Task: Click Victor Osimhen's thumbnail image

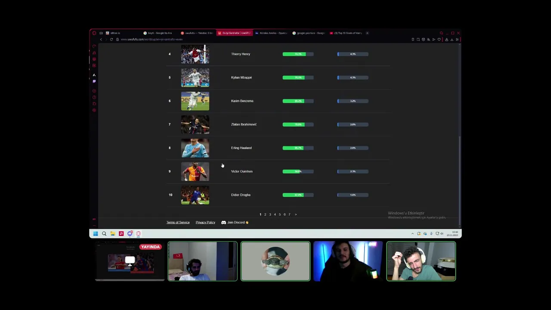Action: pos(195,171)
